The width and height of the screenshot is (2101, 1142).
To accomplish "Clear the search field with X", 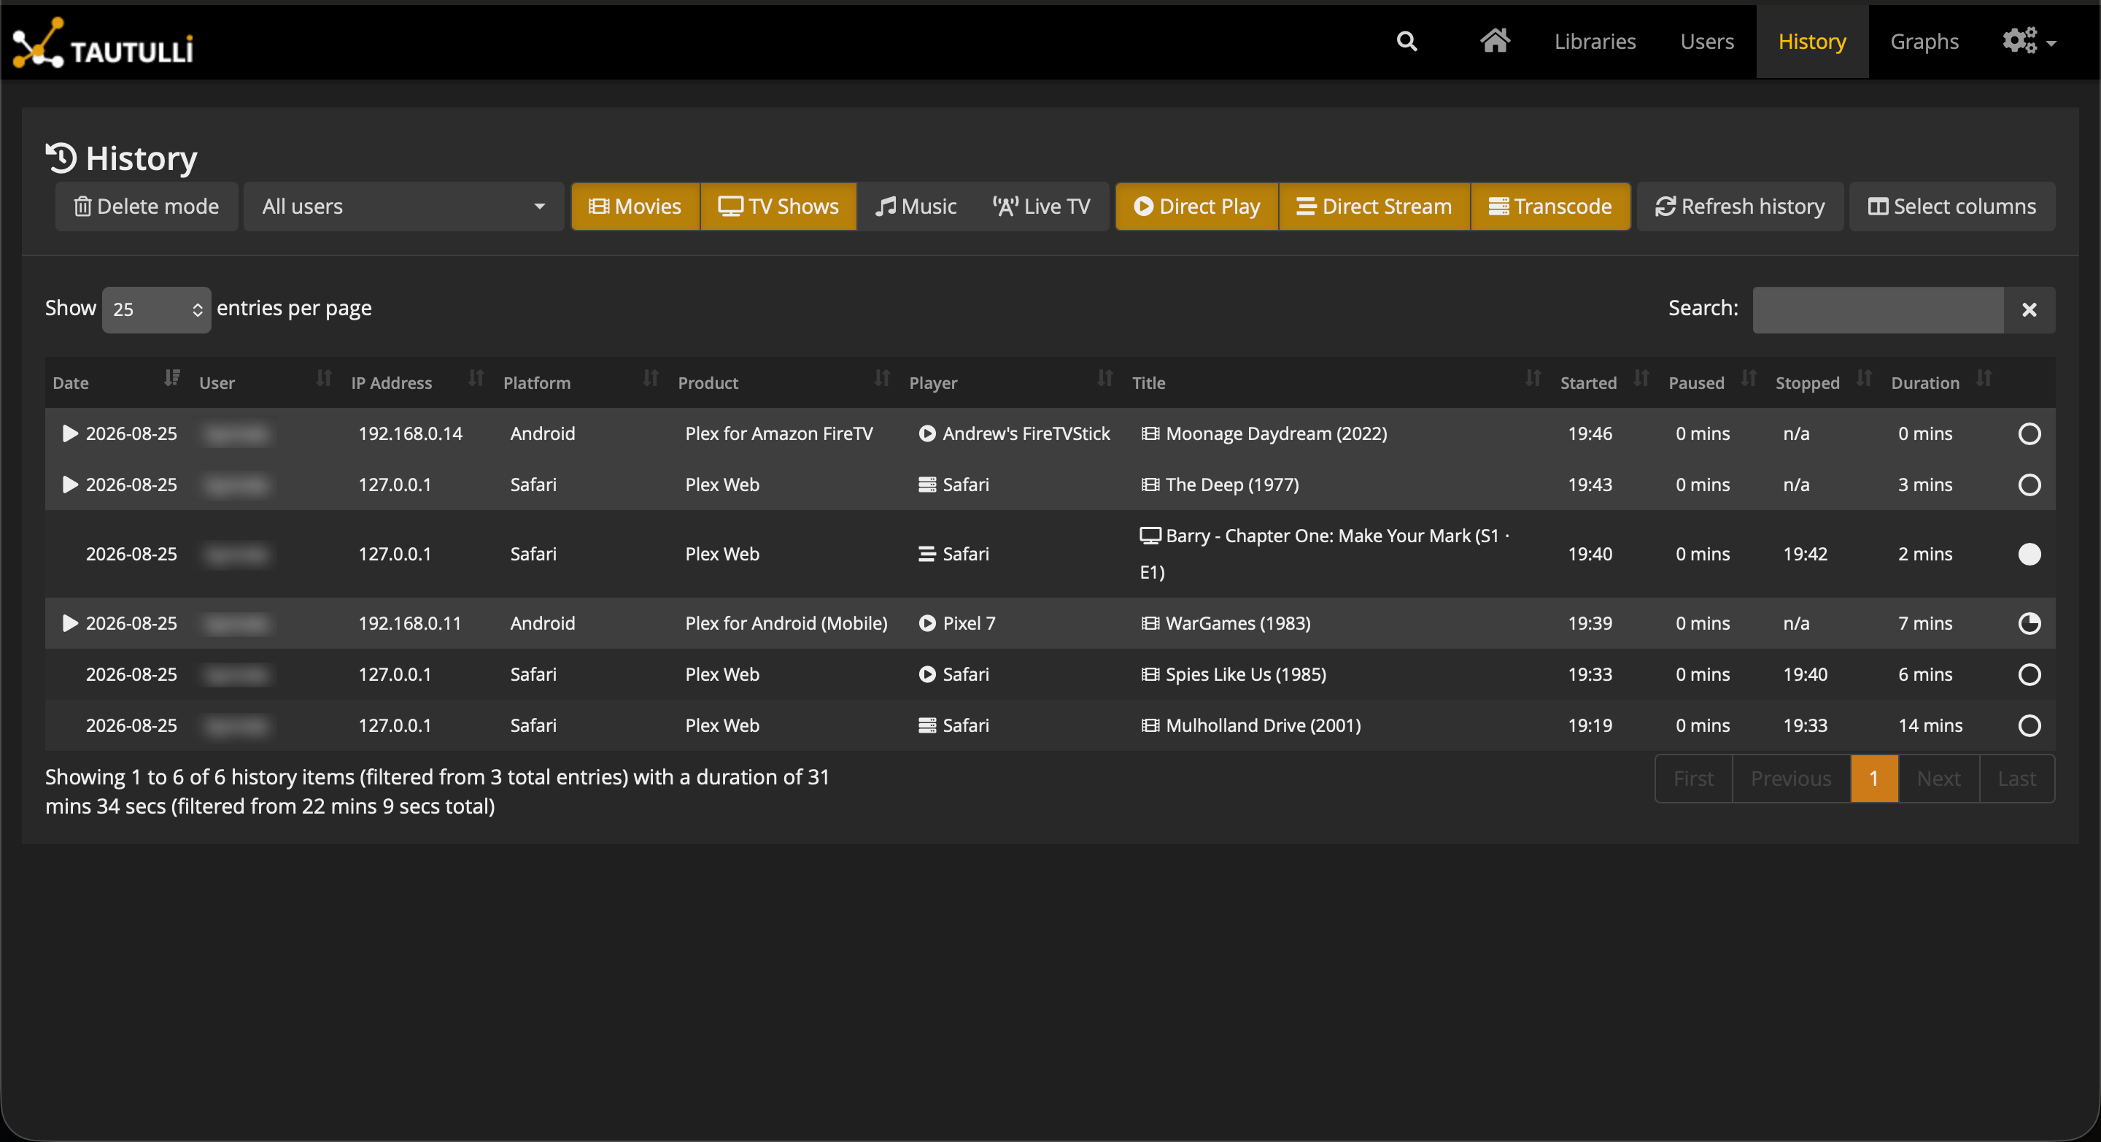I will [2030, 310].
